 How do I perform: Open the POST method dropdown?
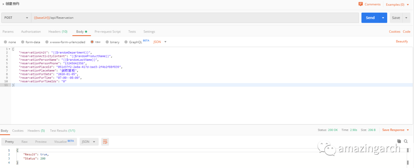(16, 18)
